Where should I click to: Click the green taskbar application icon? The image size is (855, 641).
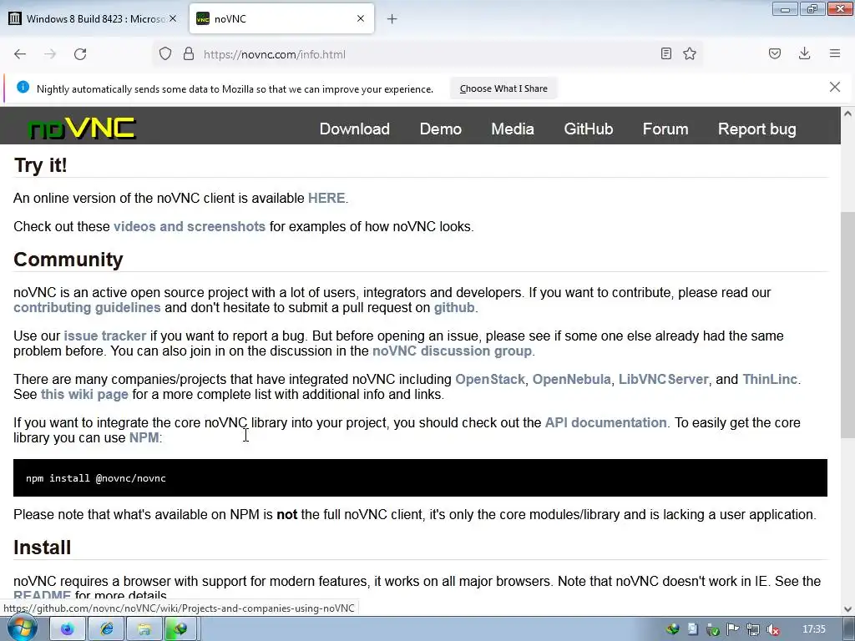(180, 629)
